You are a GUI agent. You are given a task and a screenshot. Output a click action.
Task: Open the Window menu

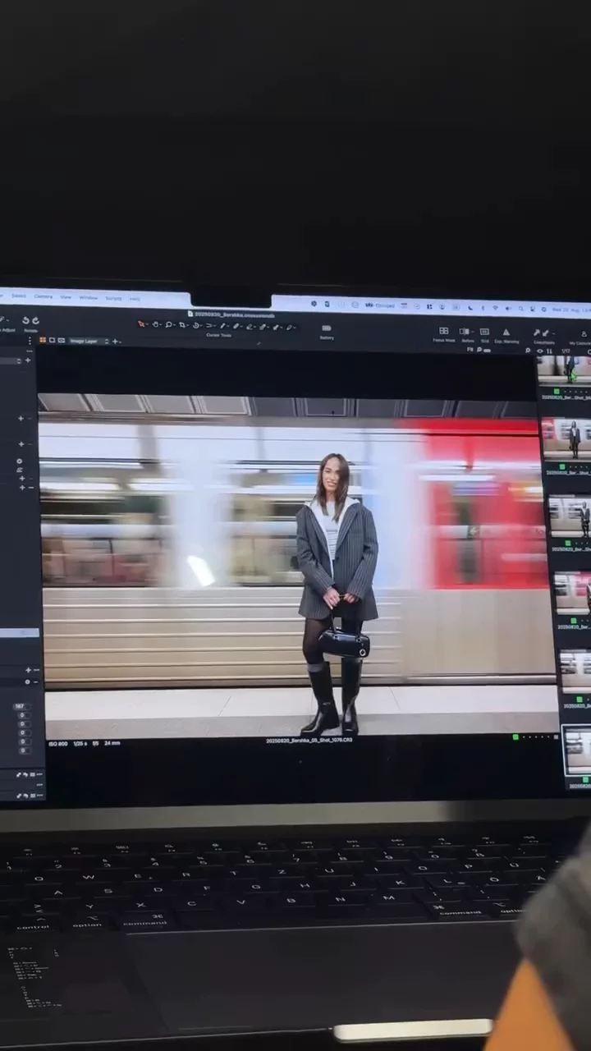88,297
